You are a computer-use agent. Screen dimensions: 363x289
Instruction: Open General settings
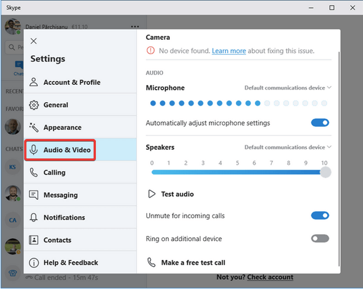point(80,105)
